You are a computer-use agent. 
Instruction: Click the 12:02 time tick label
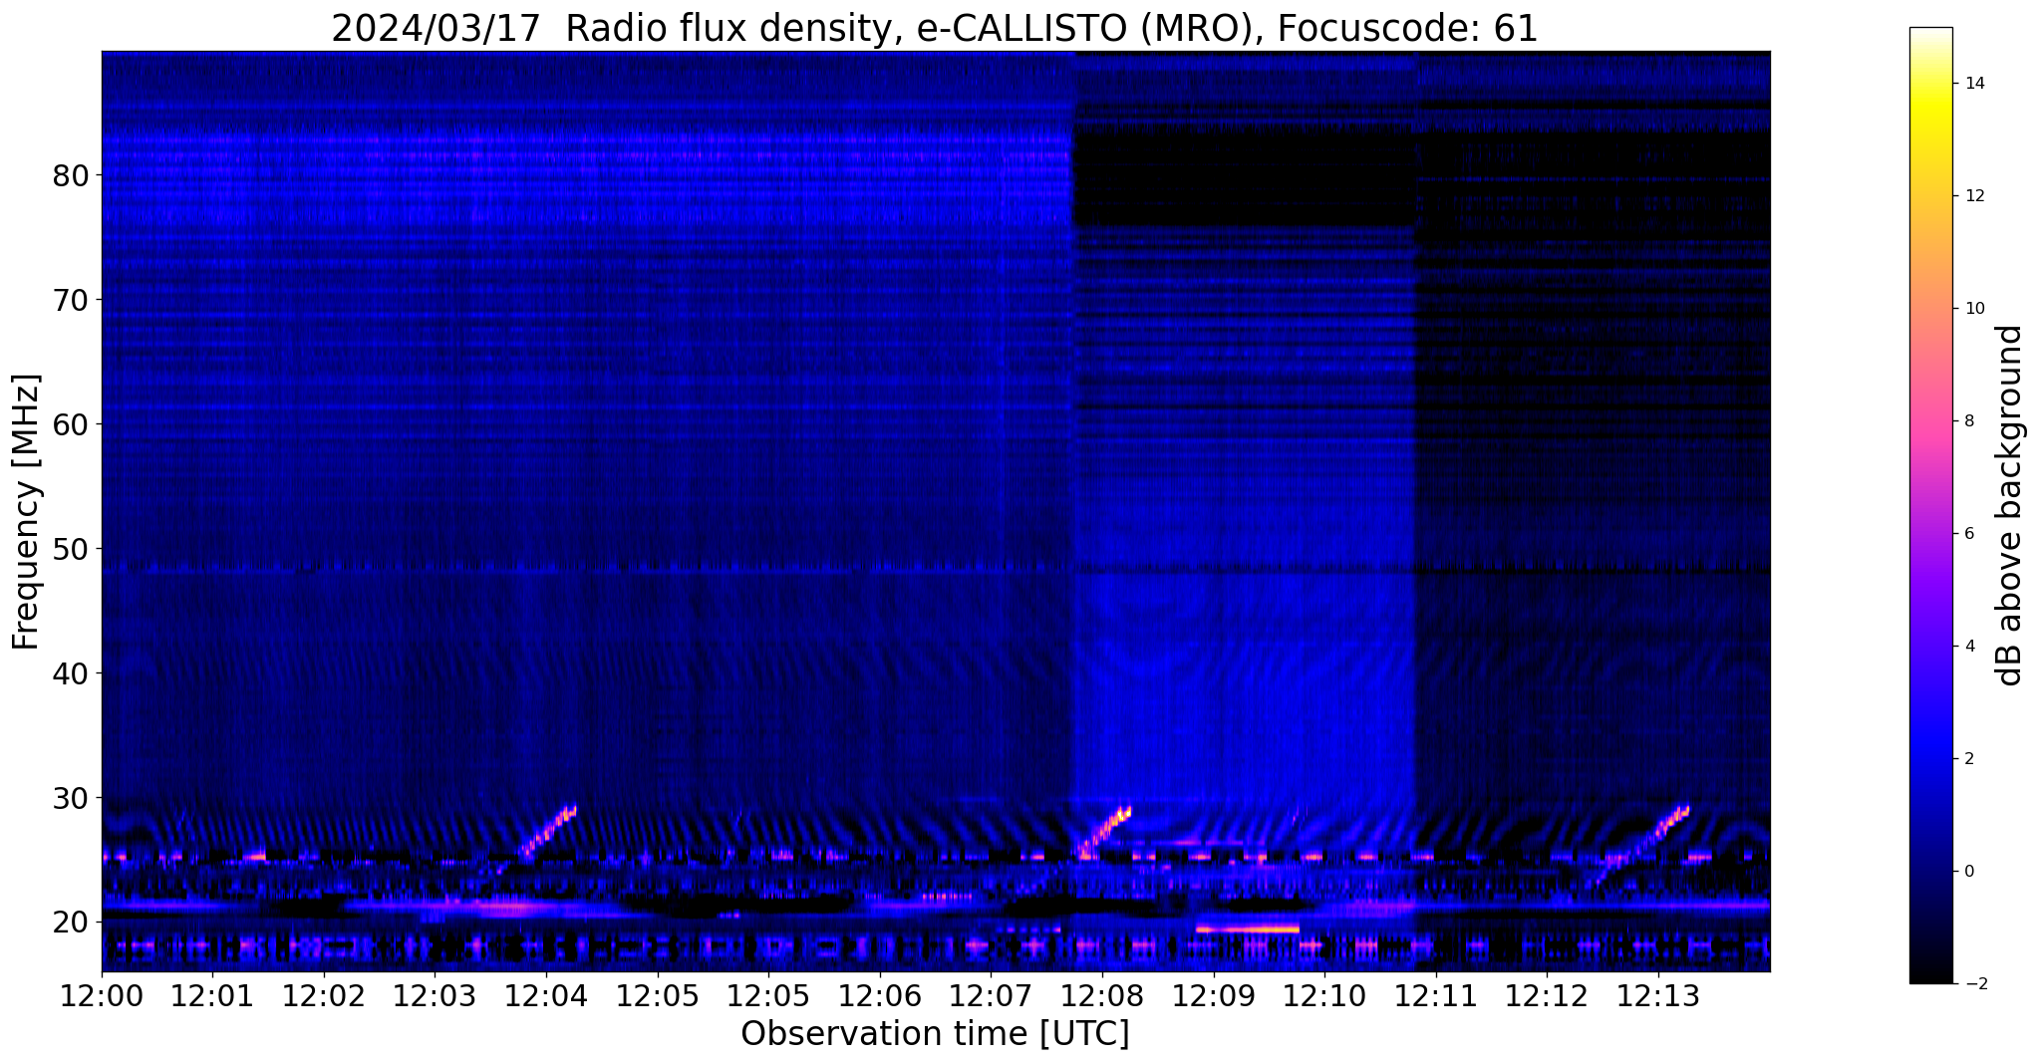324,996
